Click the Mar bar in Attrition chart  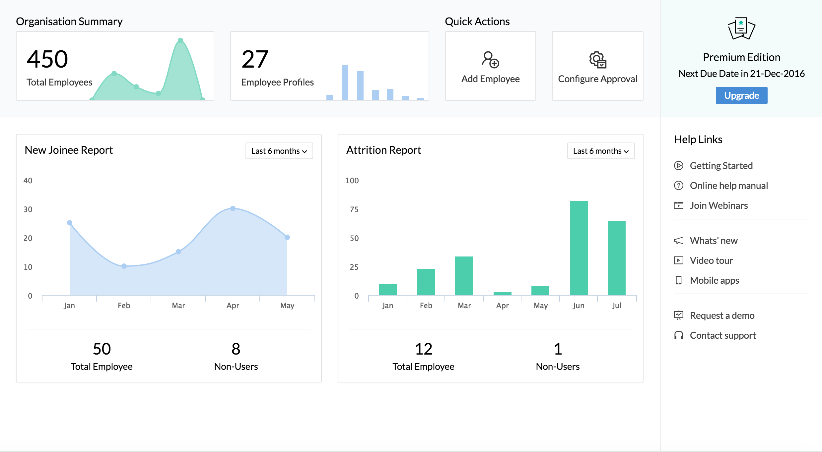[x=464, y=276]
